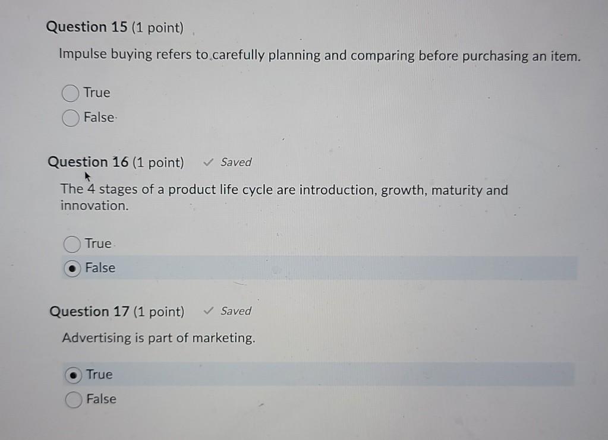Click the Question 16 heading

[x=116, y=162]
